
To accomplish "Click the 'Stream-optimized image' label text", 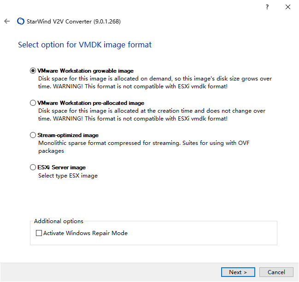I will pos(68,135).
